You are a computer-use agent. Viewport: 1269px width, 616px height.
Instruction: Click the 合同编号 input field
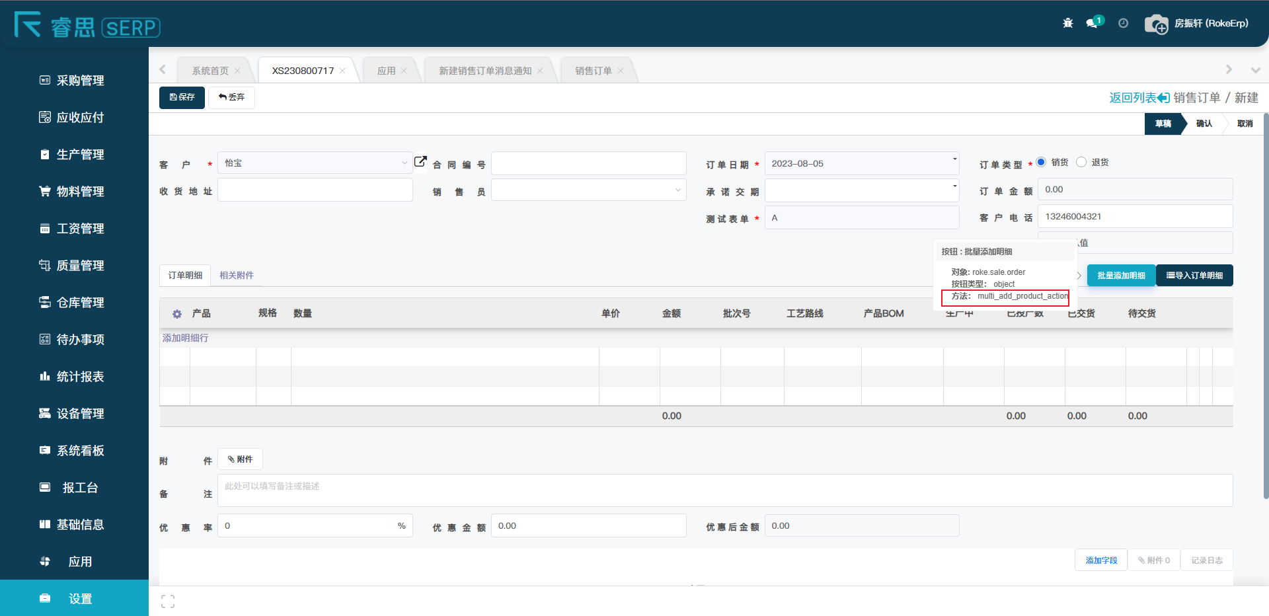tap(588, 163)
